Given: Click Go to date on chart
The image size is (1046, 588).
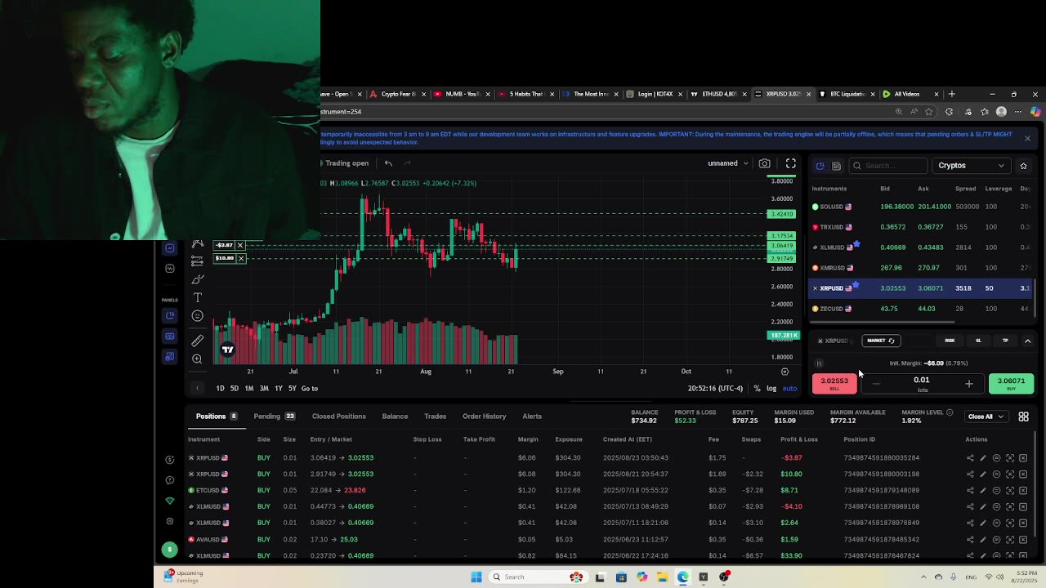Looking at the screenshot, I should 310,389.
